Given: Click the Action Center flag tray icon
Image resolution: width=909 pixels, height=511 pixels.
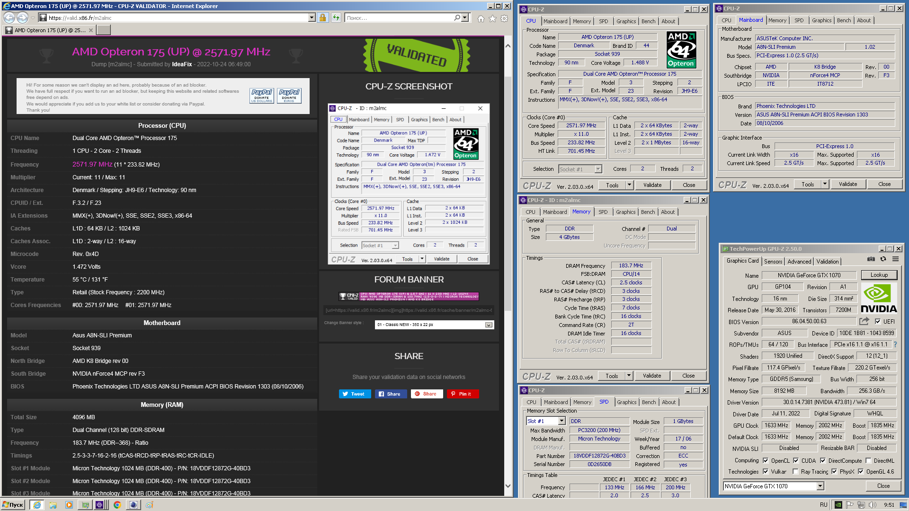Looking at the screenshot, I should coord(850,505).
